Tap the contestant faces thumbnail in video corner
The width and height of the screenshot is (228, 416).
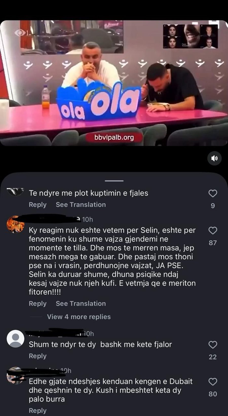pos(190,36)
